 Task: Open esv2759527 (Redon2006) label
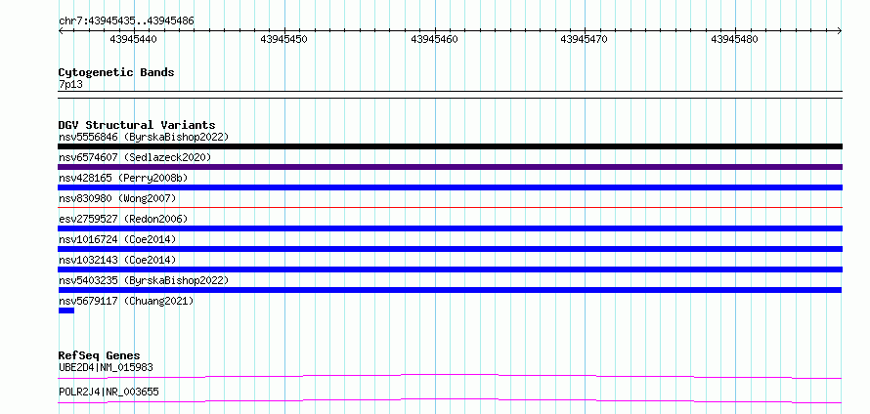click(123, 219)
